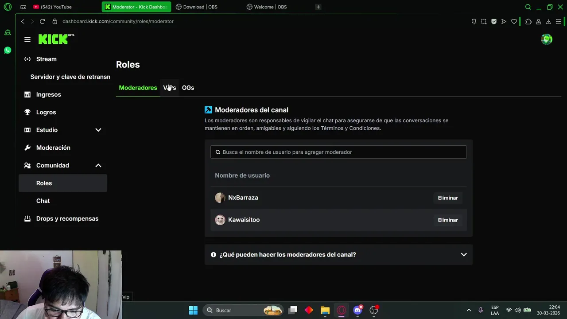The height and width of the screenshot is (319, 567).
Task: Open Task View on the taskbar
Action: click(293, 310)
